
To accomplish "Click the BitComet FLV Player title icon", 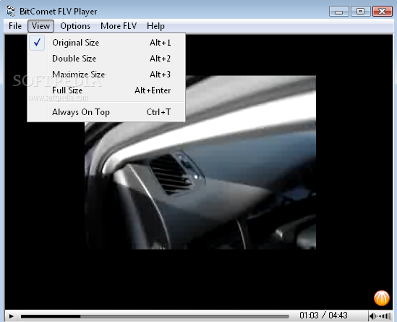I will pyautogui.click(x=11, y=11).
